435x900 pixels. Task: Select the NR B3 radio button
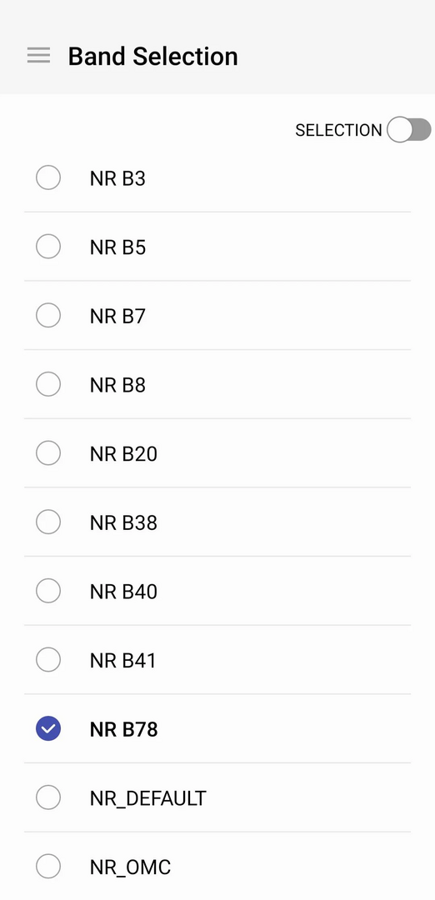click(x=48, y=178)
